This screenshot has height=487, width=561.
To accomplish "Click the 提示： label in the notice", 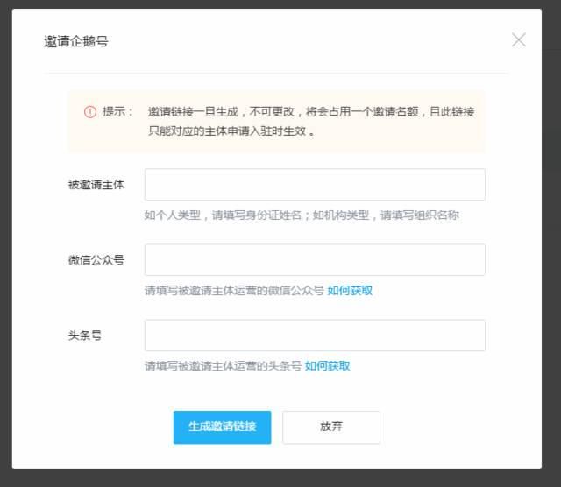I will (117, 112).
